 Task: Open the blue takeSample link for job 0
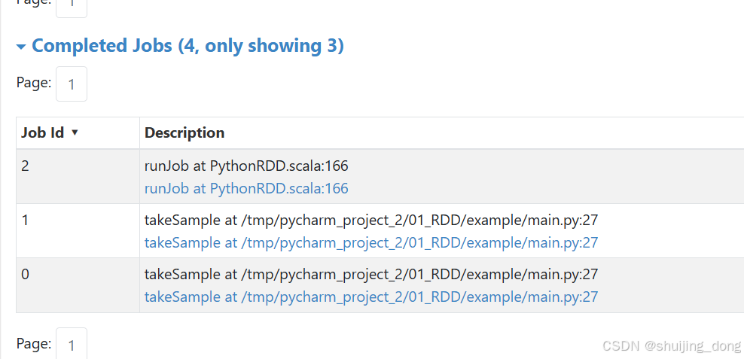click(x=371, y=297)
